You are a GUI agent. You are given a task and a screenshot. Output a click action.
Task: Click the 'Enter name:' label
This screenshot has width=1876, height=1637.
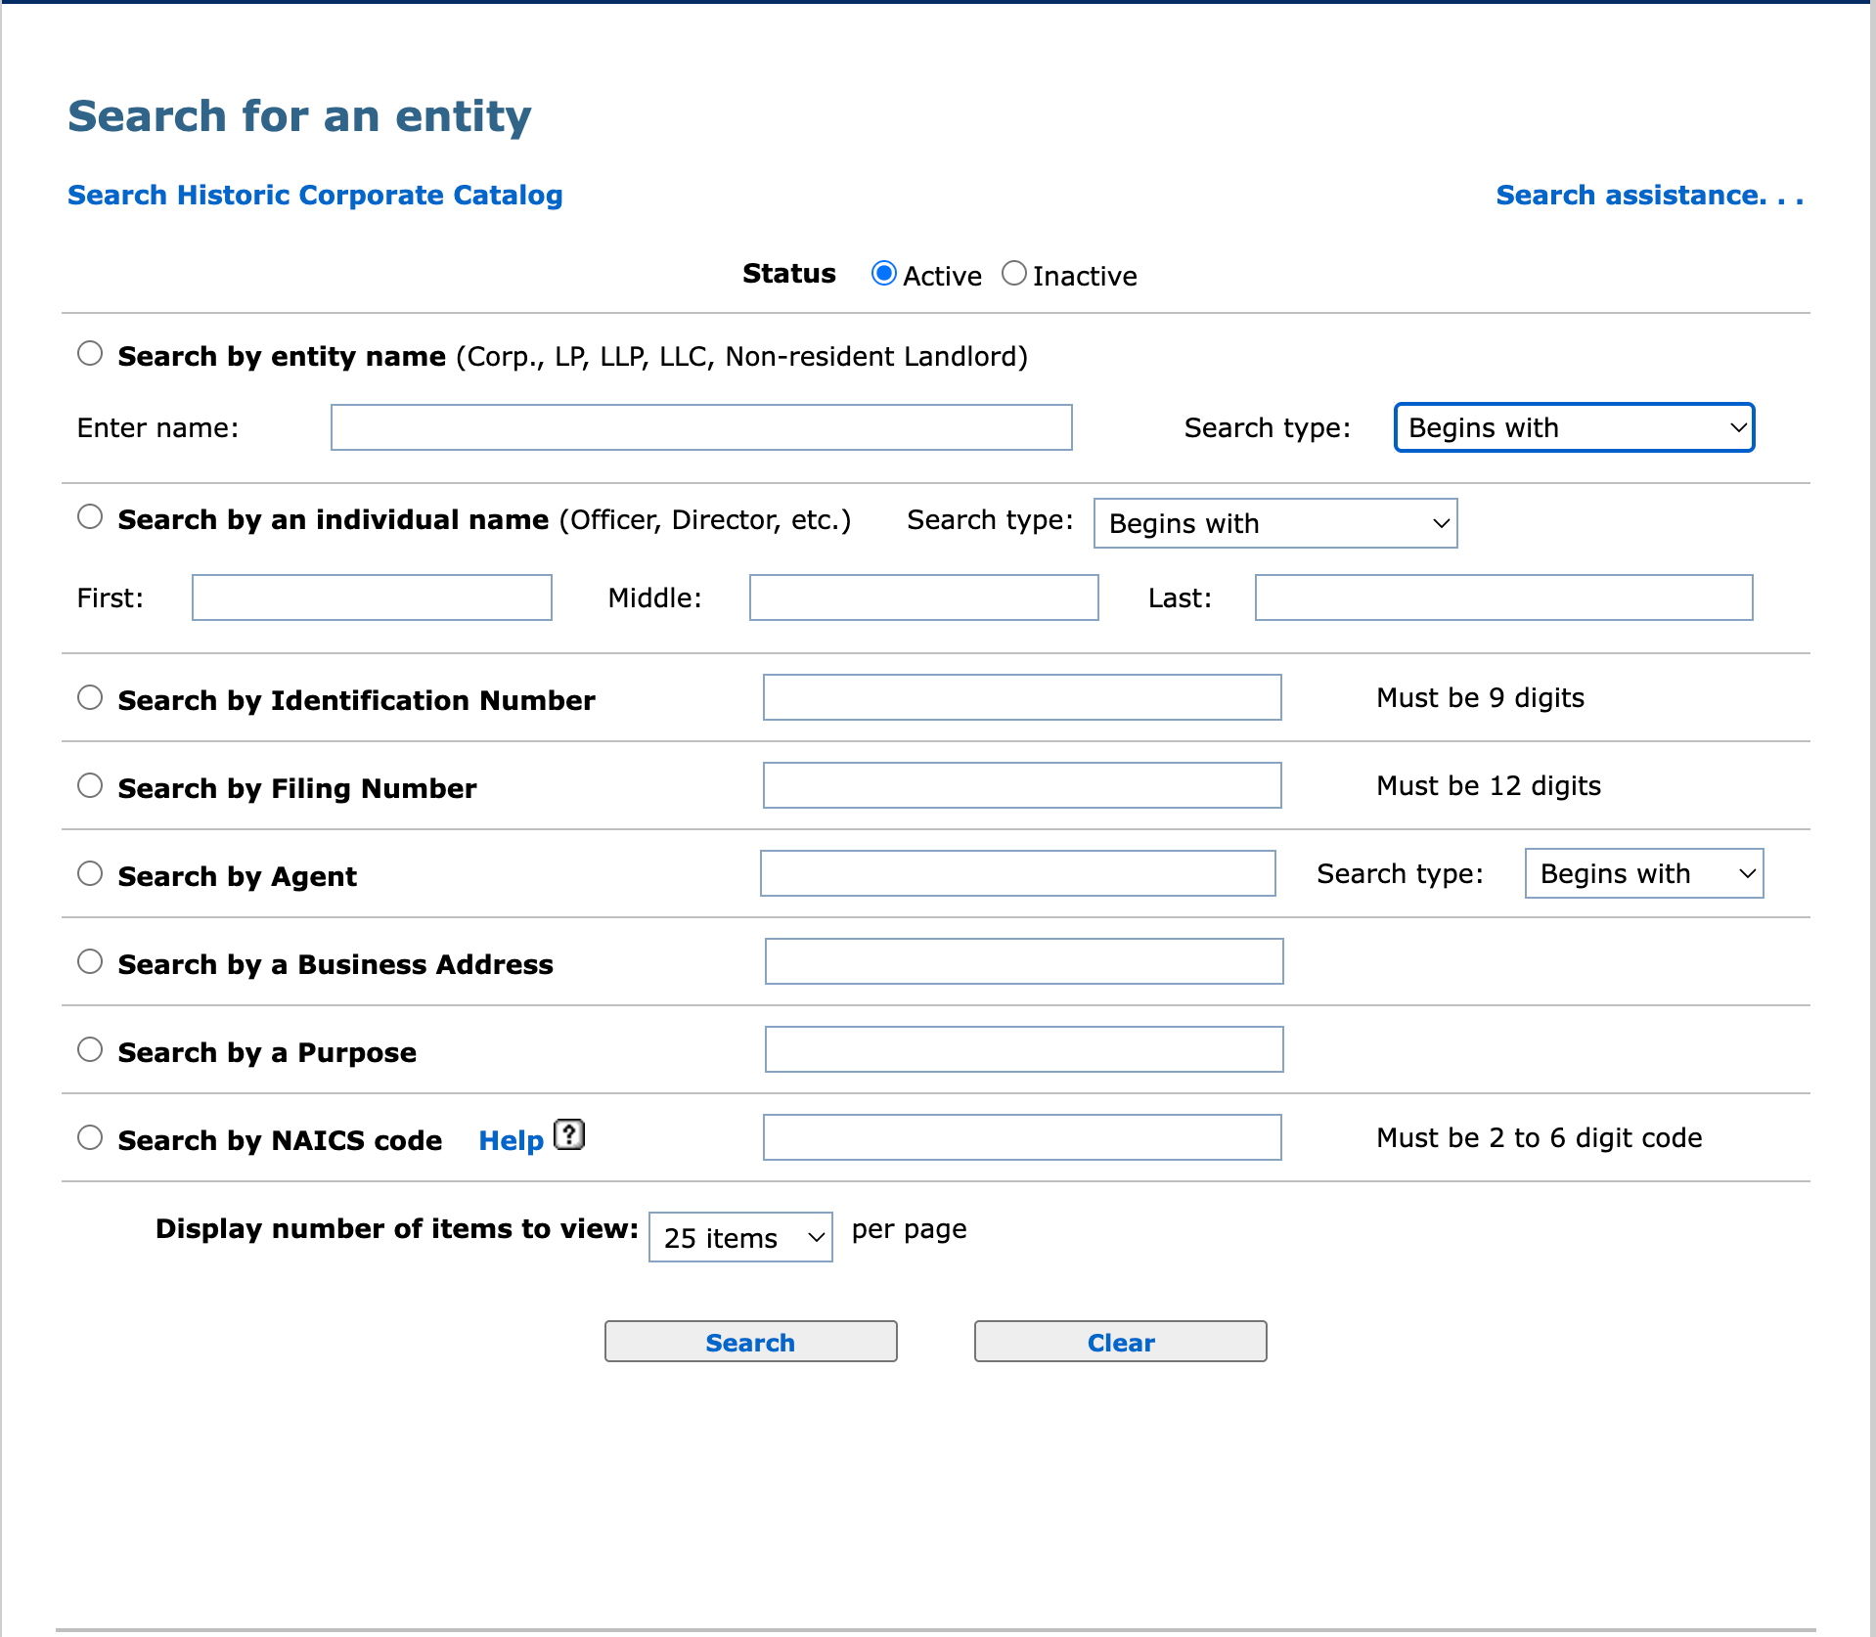coord(158,427)
